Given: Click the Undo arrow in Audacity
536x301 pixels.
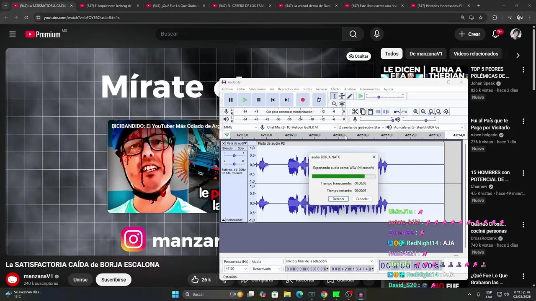Looking at the screenshot, I should click(397, 112).
